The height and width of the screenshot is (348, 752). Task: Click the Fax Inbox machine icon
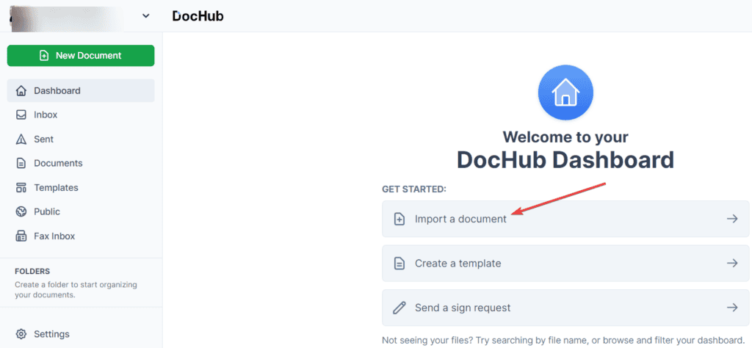[21, 236]
